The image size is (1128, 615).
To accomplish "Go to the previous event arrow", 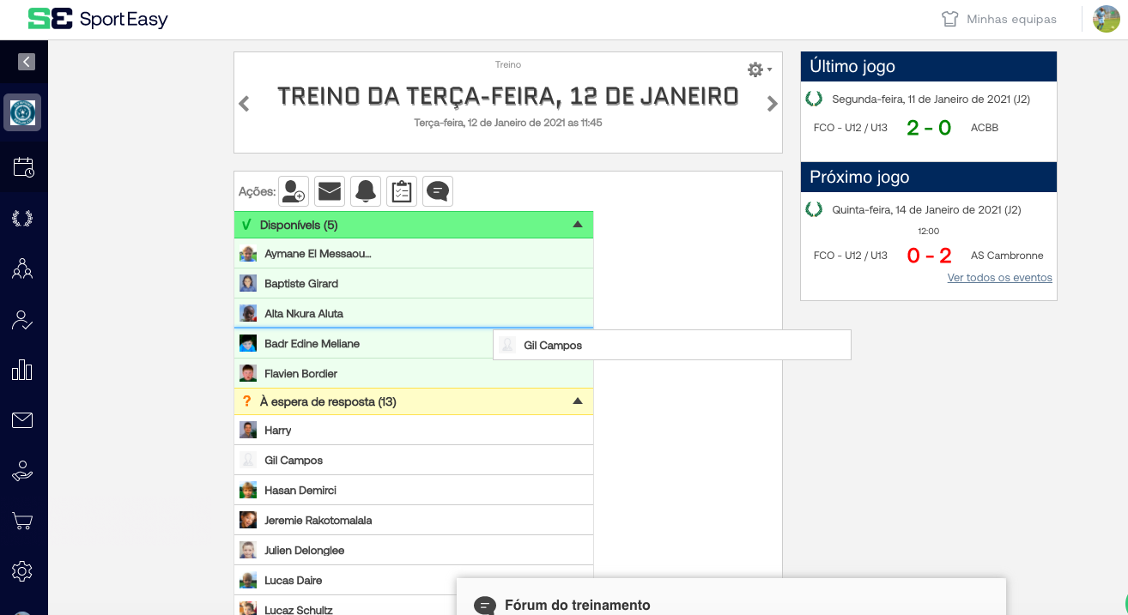I will [x=244, y=104].
